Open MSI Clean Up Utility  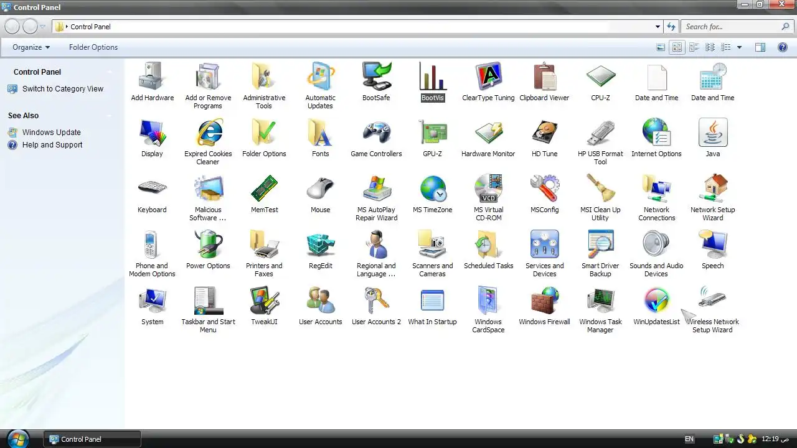(x=600, y=198)
